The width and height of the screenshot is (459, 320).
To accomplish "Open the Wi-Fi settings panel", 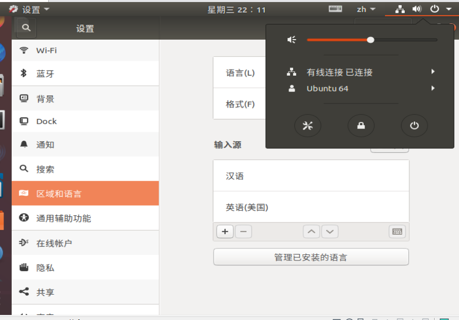I will pos(85,50).
